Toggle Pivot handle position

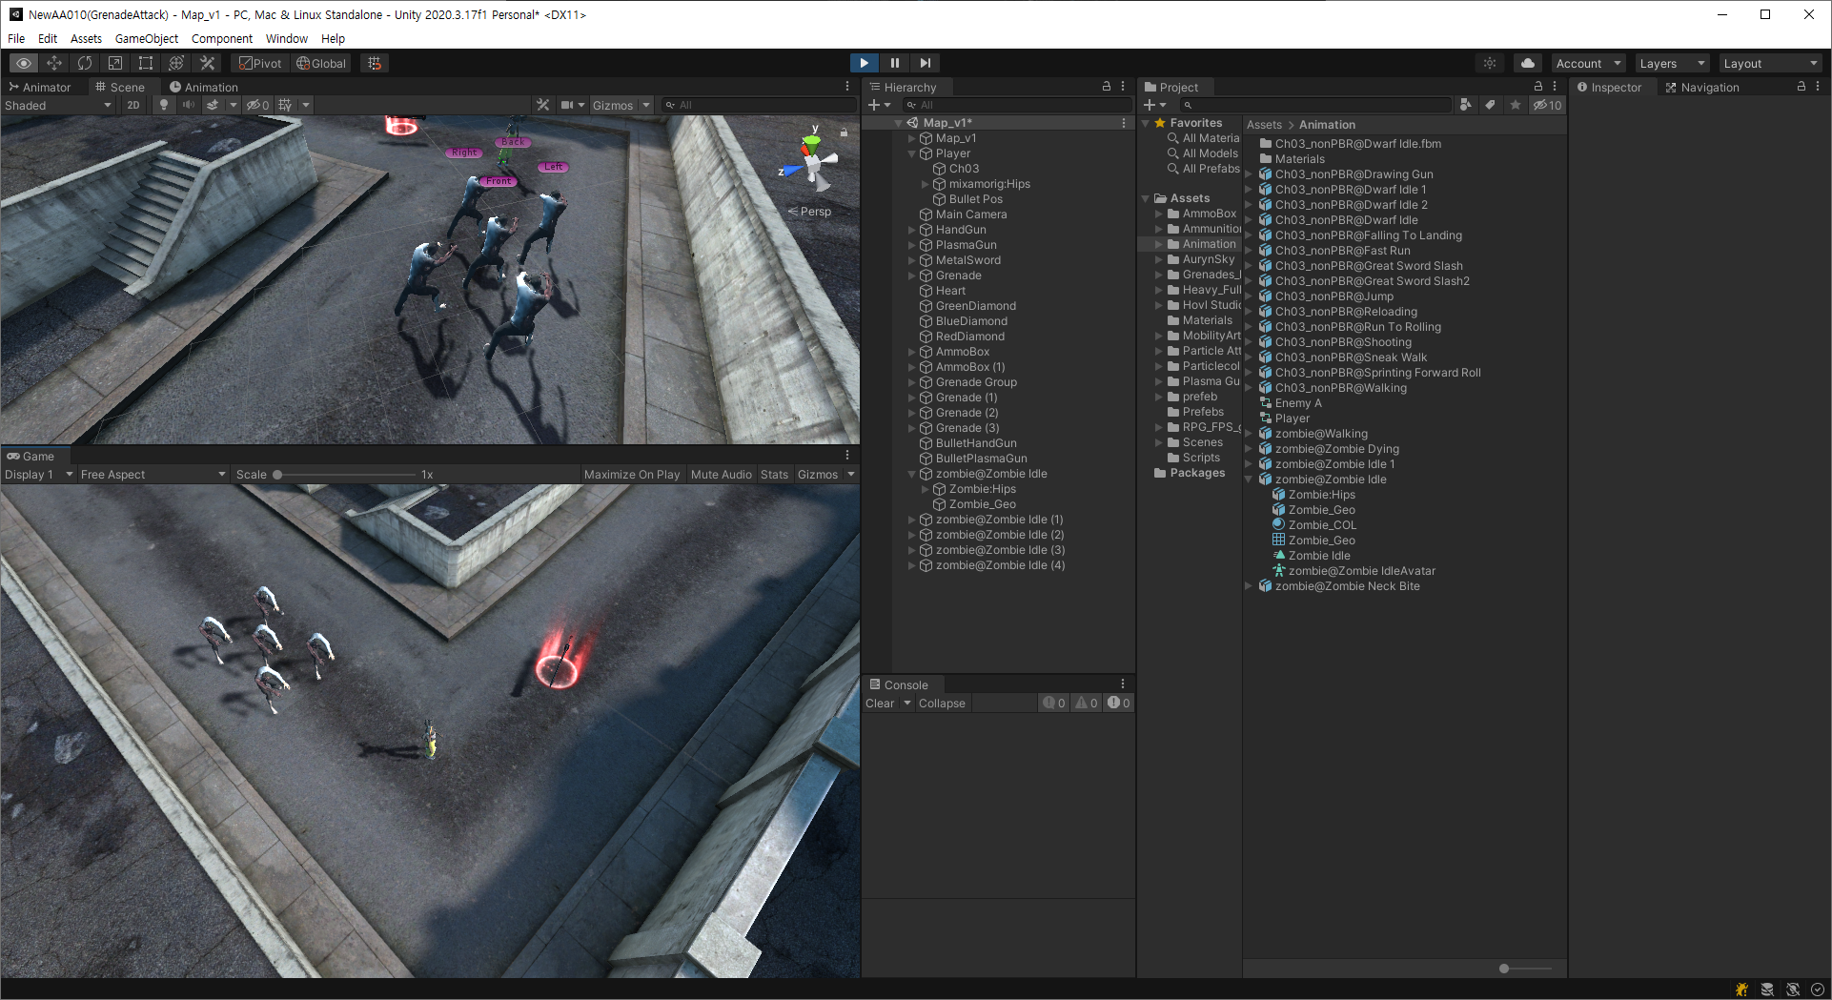coord(260,63)
